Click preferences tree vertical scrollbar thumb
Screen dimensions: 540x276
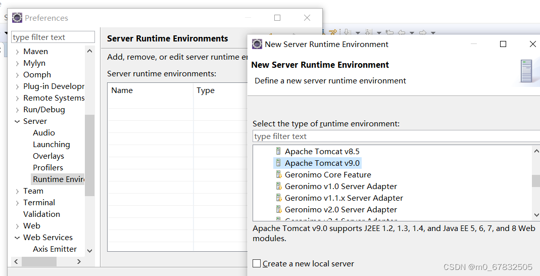coord(90,155)
